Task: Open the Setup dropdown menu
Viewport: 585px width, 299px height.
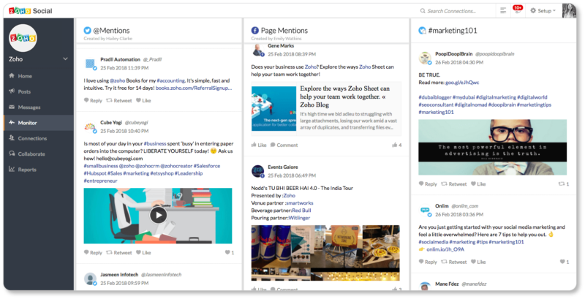Action: tap(542, 11)
